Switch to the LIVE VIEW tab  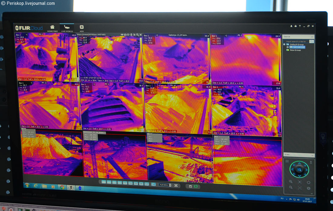67,28
